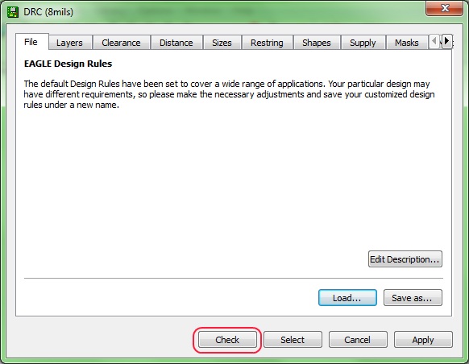The height and width of the screenshot is (364, 469).
Task: Open the Masks tab
Action: tap(406, 43)
